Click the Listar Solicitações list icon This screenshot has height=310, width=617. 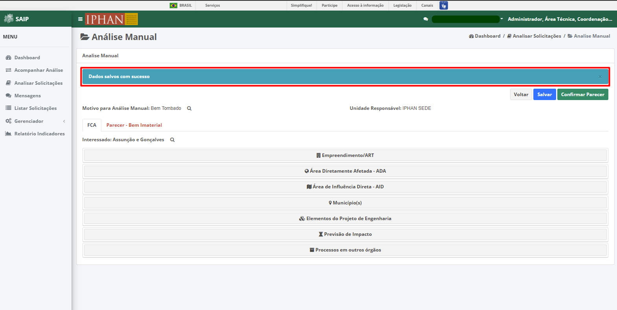[x=8, y=108]
